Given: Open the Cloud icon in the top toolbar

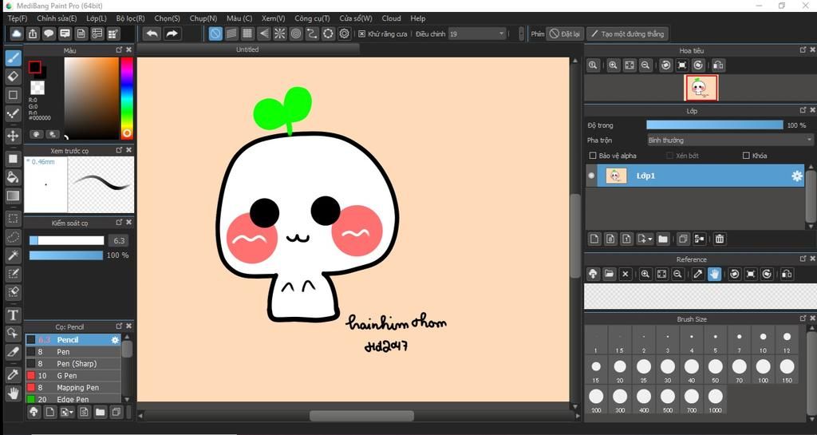Looking at the screenshot, I should click(x=17, y=34).
